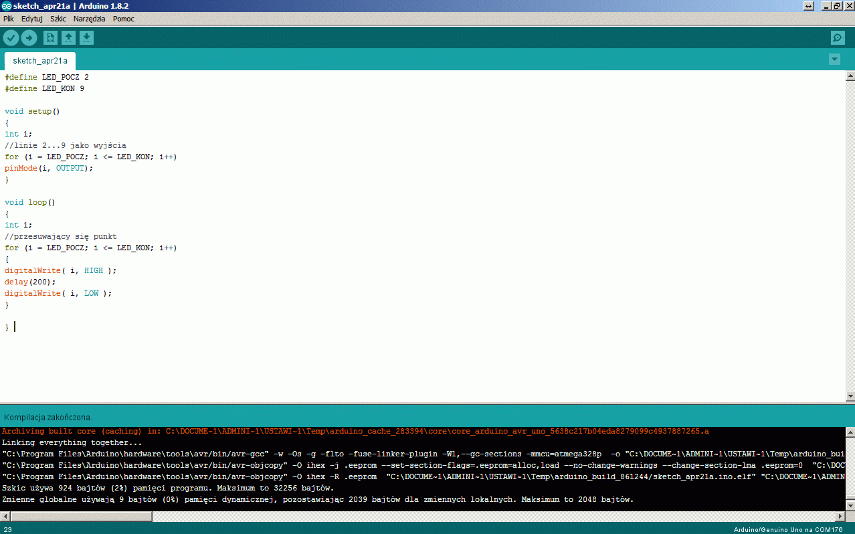Click comment '//linie 2...9 jako wyjścia'
Viewport: 855px width, 534px height.
[x=66, y=145]
